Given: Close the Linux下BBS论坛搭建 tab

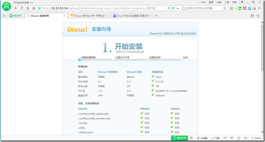Looking at the screenshot, I should [x=151, y=16].
